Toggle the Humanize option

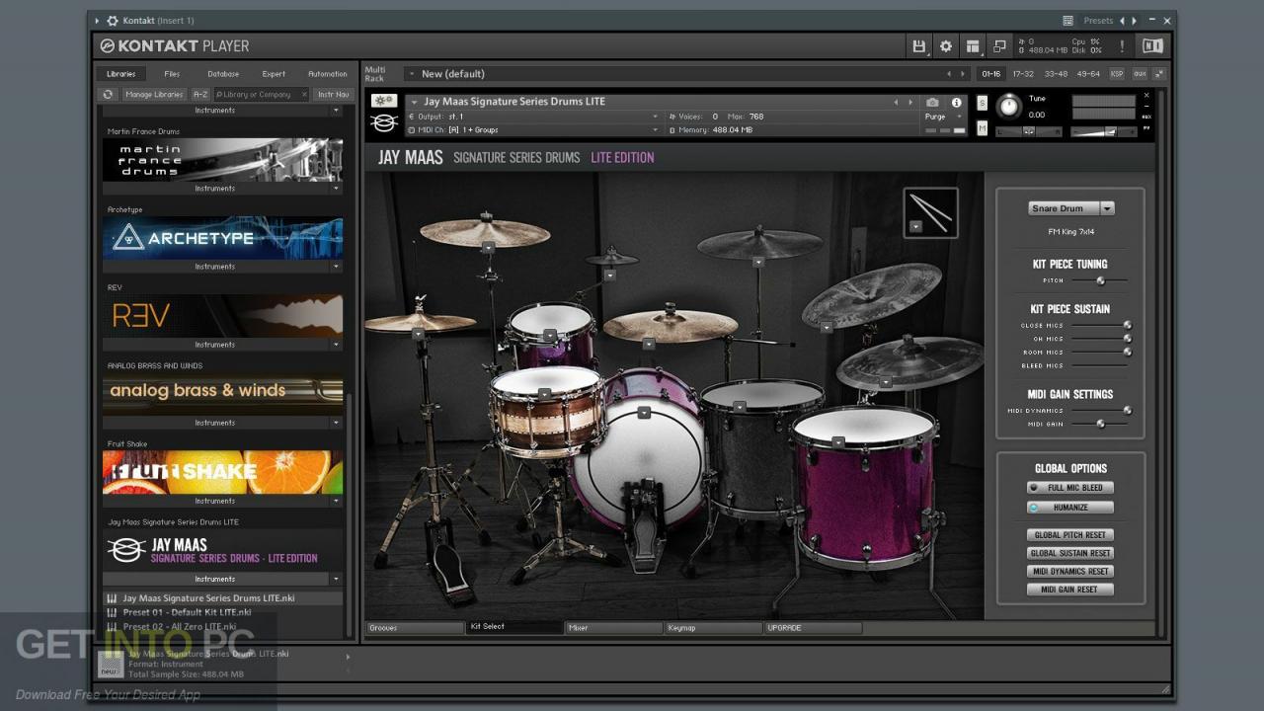click(x=1069, y=508)
